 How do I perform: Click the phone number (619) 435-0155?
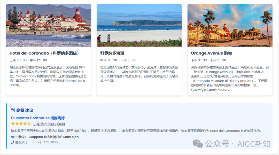click(45, 142)
